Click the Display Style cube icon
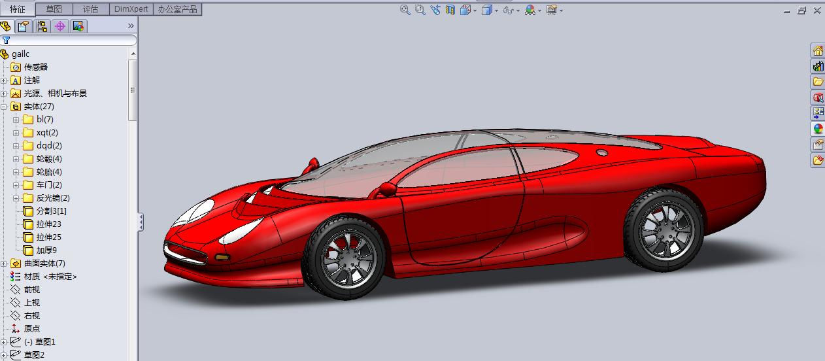 486,10
